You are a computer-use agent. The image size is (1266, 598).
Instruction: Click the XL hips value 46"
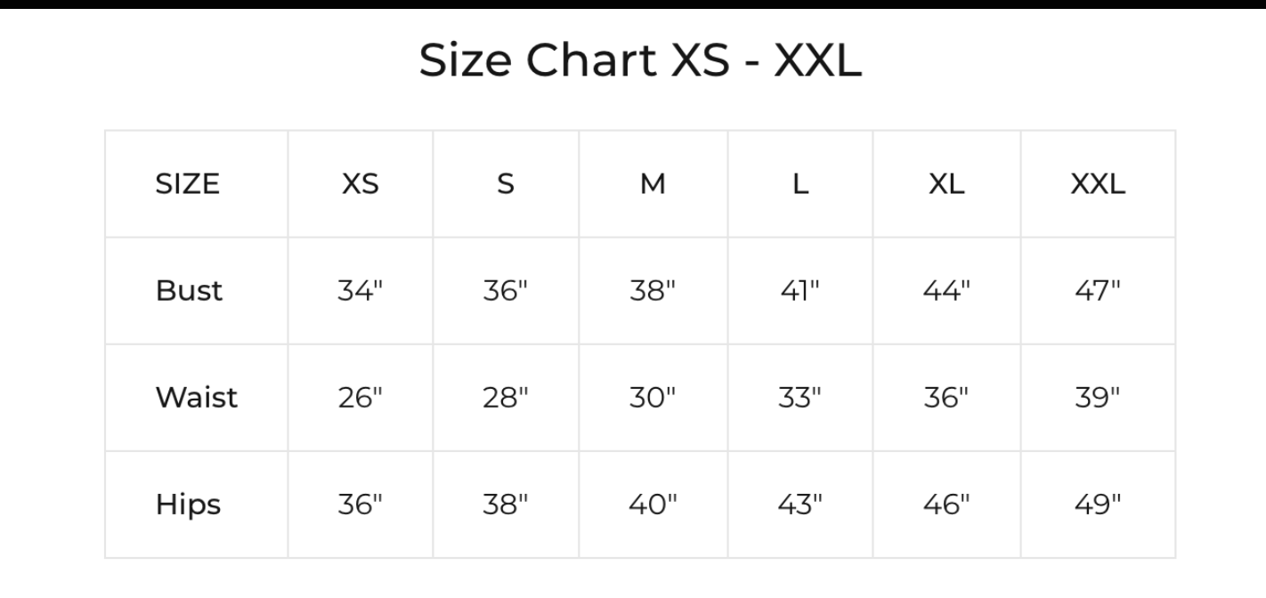pos(946,505)
